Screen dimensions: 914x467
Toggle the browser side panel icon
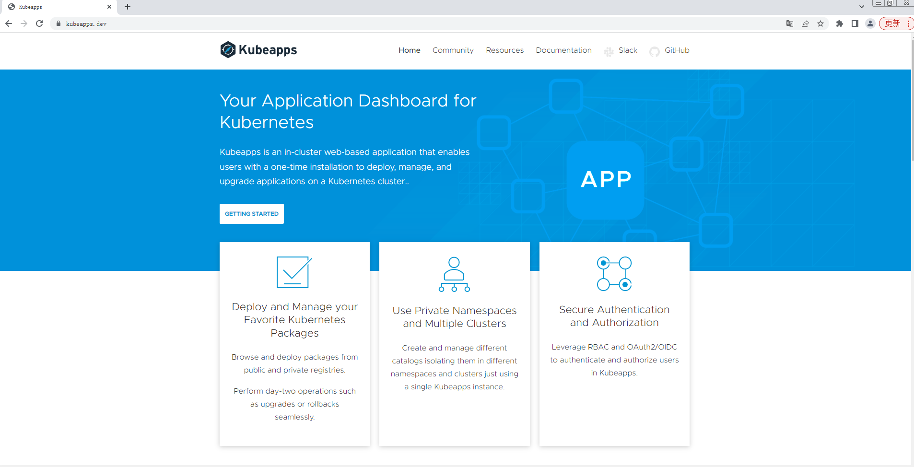coord(855,23)
